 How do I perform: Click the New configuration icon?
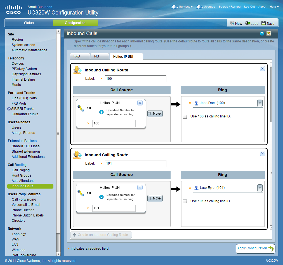click(232, 23)
